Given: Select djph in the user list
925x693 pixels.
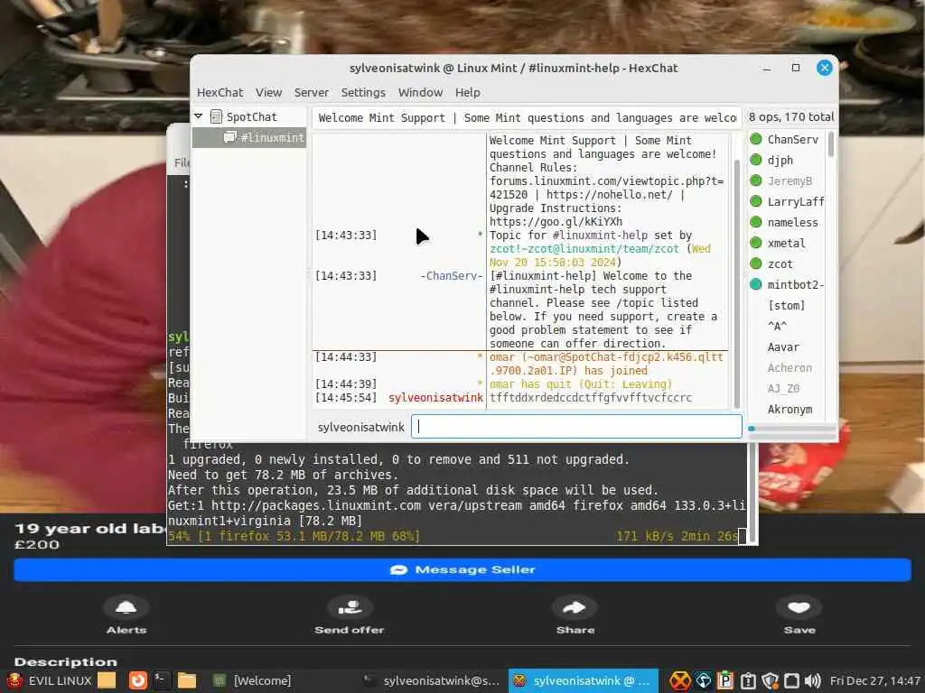Looking at the screenshot, I should tap(780, 161).
